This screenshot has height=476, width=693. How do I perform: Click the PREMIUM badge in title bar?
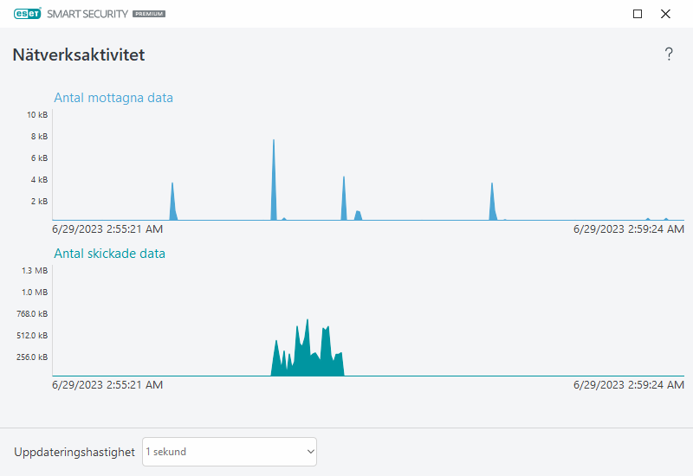(149, 15)
